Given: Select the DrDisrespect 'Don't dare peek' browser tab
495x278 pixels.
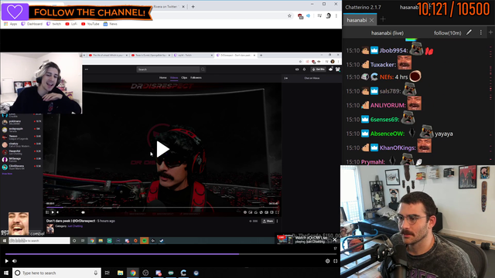Looking at the screenshot, I should (235, 55).
